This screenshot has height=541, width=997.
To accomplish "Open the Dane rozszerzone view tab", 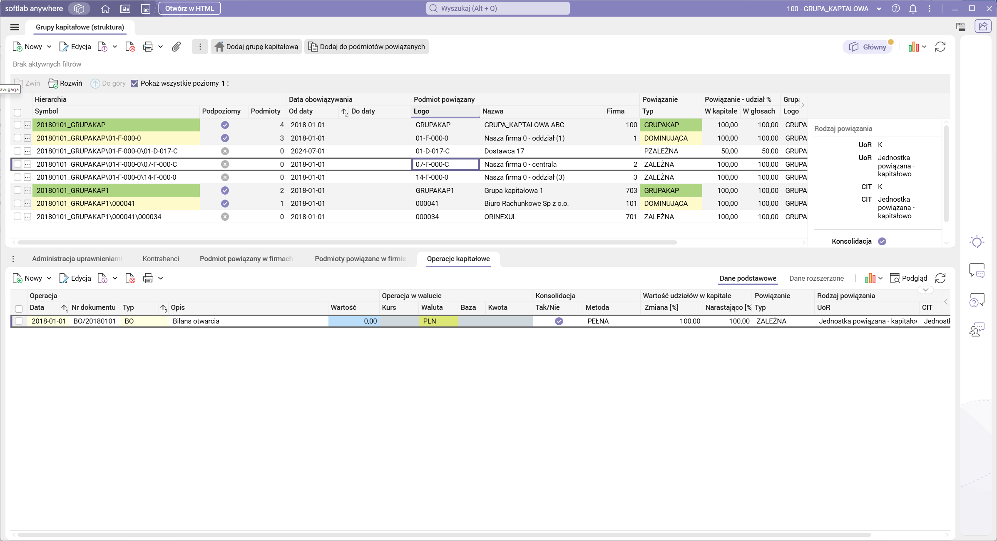I will [816, 278].
